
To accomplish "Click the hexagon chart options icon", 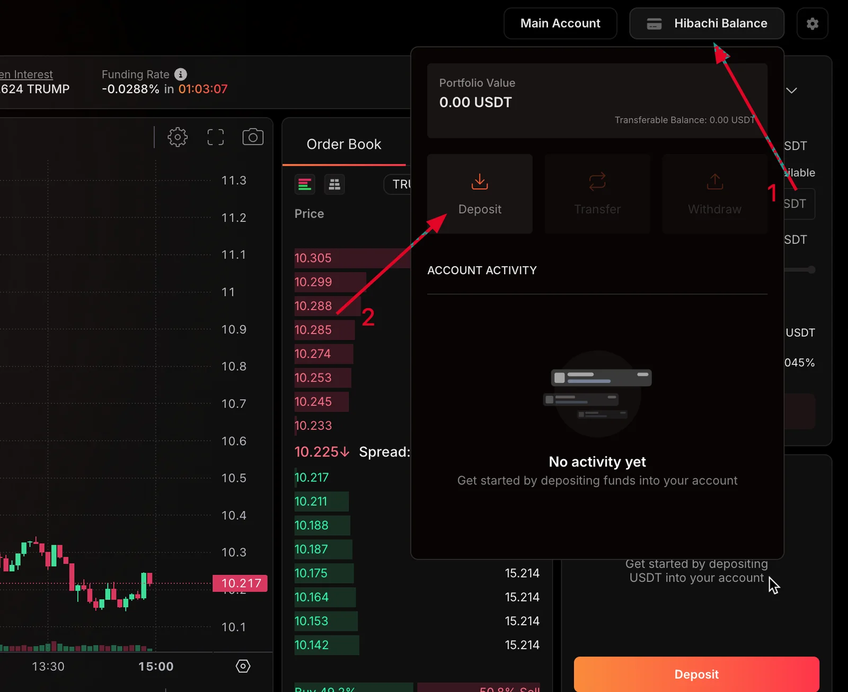I will [243, 666].
